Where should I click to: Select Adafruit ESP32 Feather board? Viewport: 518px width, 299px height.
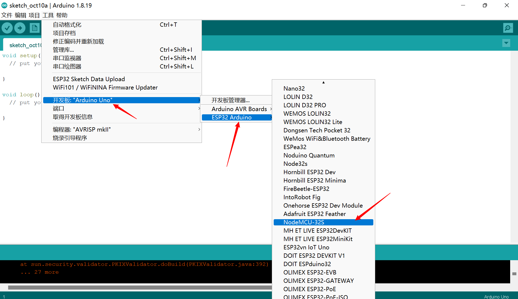323,214
